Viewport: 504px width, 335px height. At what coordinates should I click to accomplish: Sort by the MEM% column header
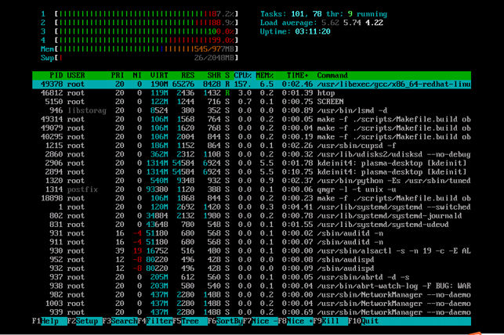(265, 75)
